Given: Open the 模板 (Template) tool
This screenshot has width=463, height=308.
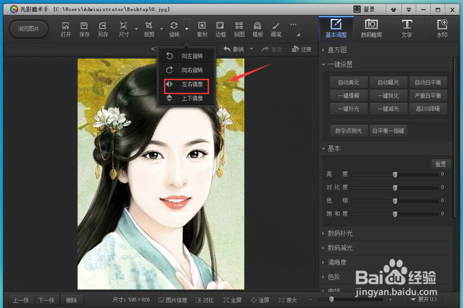Looking at the screenshot, I should coord(257,30).
